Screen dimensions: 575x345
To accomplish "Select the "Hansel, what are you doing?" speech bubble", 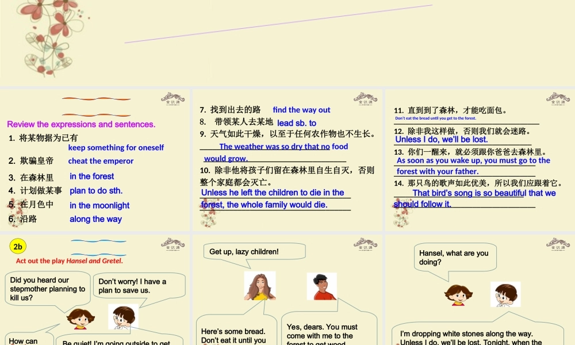I will [x=454, y=258].
